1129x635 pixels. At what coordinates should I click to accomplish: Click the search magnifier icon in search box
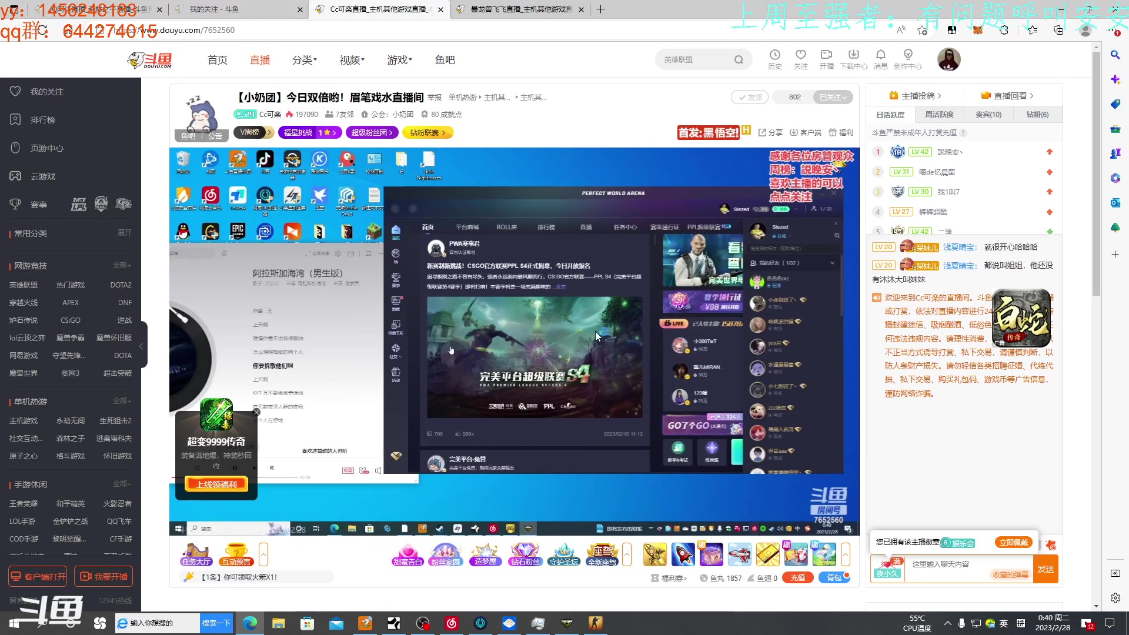point(739,59)
